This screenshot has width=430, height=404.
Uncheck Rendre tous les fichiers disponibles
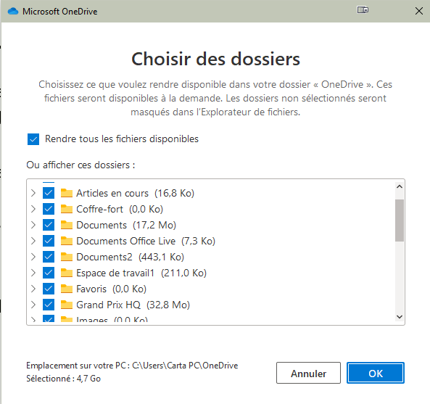click(33, 139)
